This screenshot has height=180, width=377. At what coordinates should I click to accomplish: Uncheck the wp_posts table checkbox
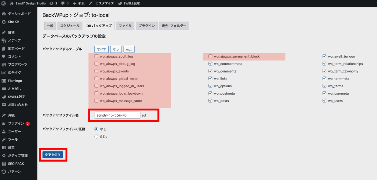tap(210, 101)
